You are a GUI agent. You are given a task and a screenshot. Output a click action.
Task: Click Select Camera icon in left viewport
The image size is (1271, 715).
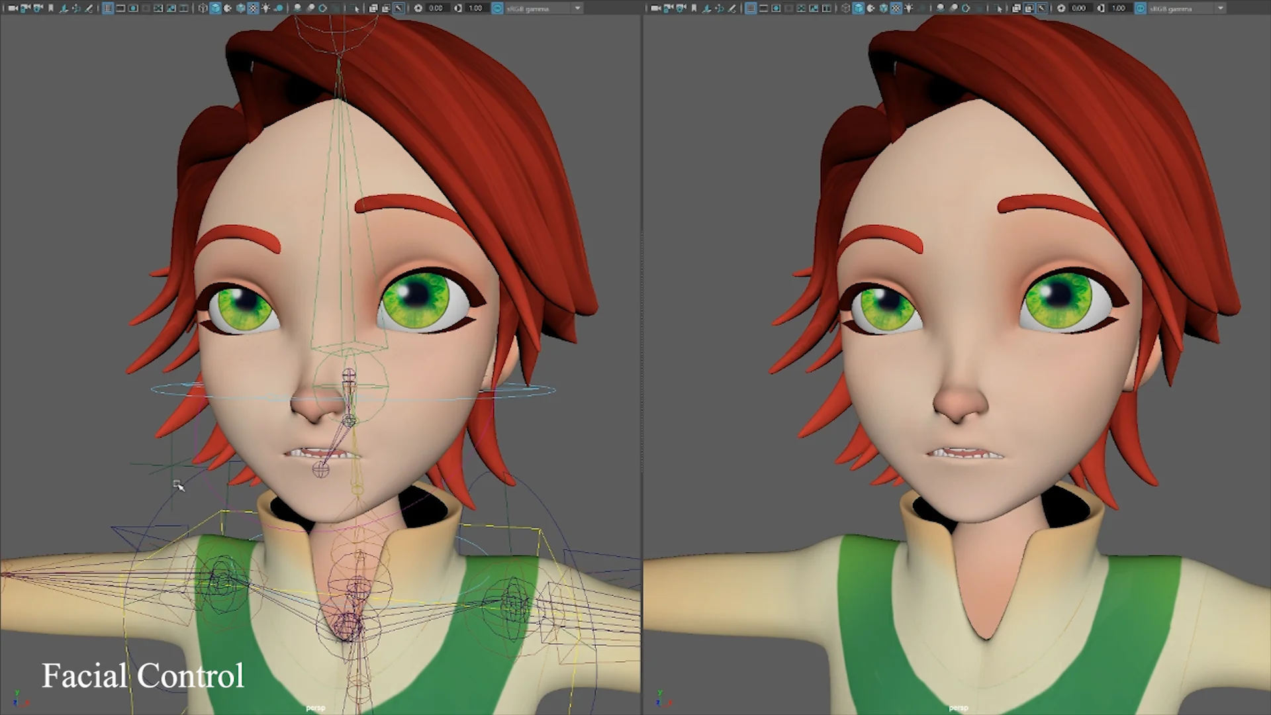pyautogui.click(x=13, y=8)
